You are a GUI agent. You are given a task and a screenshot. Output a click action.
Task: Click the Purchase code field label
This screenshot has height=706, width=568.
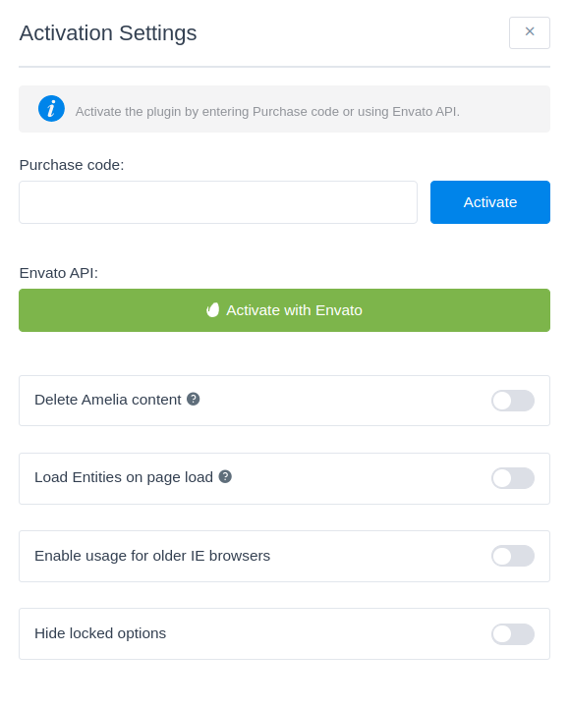(72, 165)
